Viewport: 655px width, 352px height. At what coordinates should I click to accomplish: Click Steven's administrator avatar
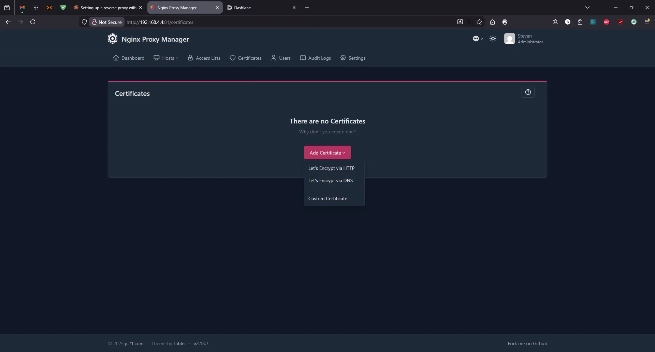click(x=510, y=39)
